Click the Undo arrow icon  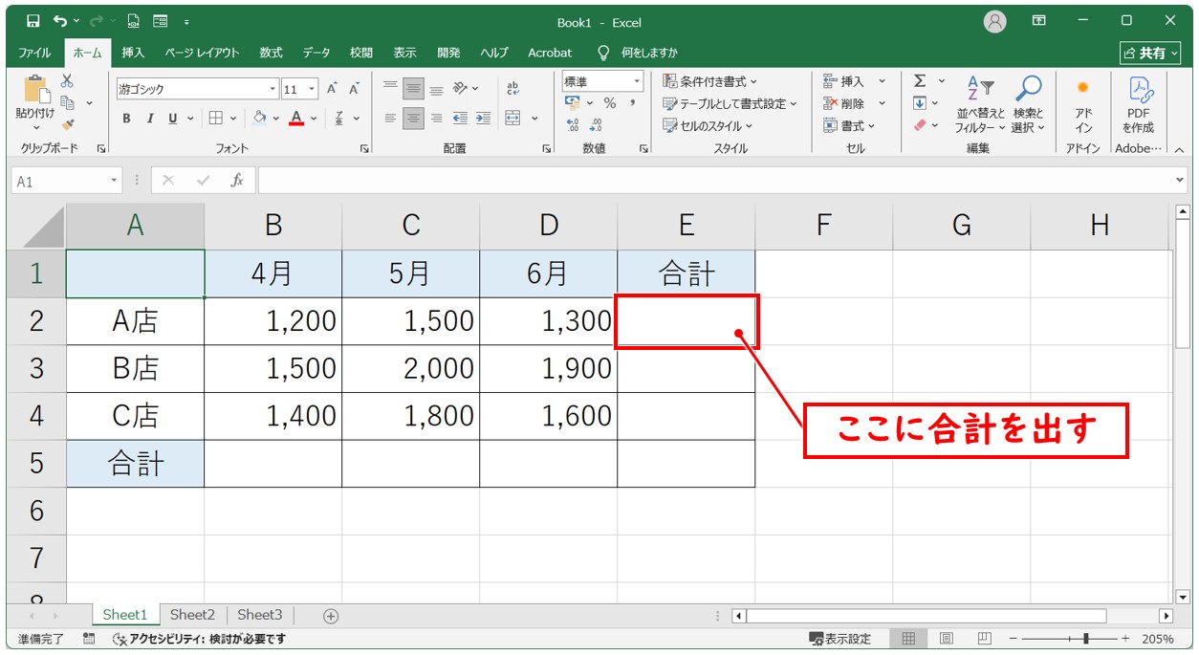(61, 21)
